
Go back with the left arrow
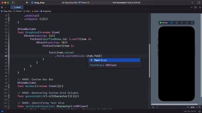[6, 7]
